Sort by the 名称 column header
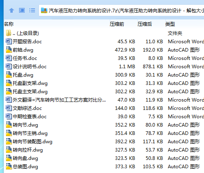204x173 pixels. (9, 24)
